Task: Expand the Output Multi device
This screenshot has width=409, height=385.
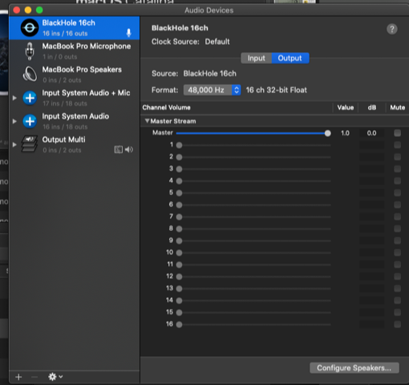Action: 14,144
